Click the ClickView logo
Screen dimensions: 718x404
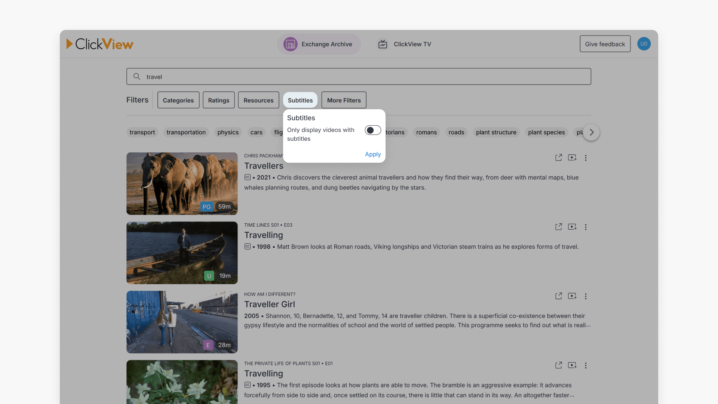[x=100, y=44]
